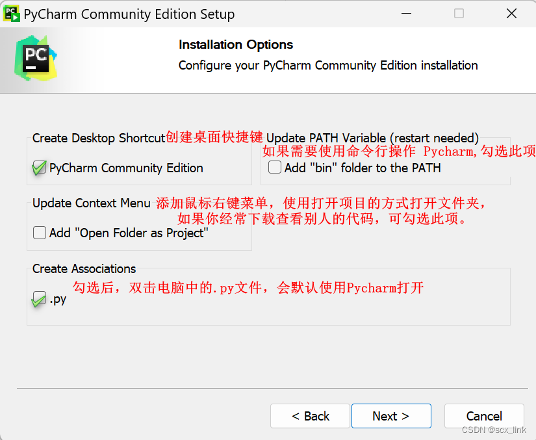This screenshot has height=440, width=536.
Task: Click the Next button to continue
Action: [x=390, y=416]
